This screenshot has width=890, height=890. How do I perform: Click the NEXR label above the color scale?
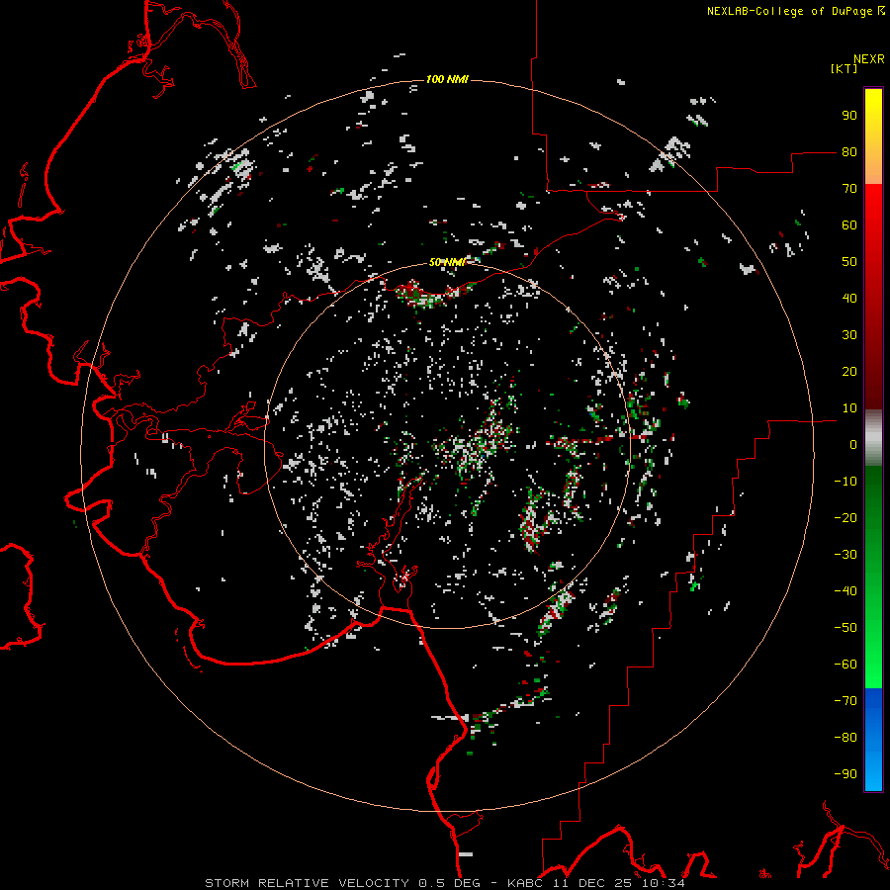coord(868,59)
